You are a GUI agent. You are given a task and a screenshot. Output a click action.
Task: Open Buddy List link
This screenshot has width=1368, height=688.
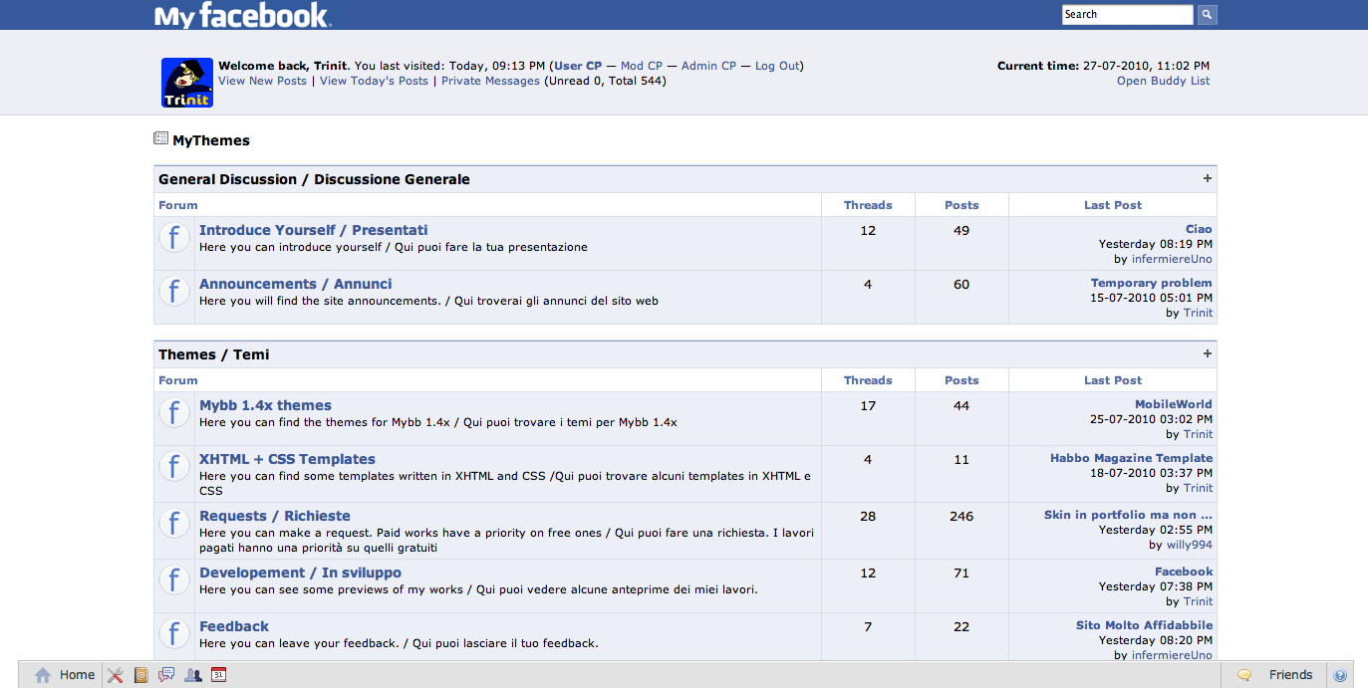[1163, 81]
